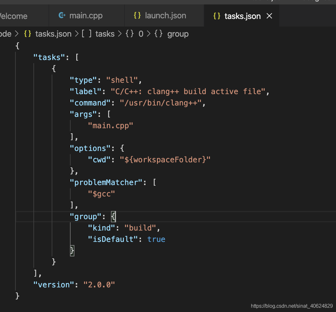Click the "main.cpp" argument string
This screenshot has width=336, height=312.
pyautogui.click(x=111, y=126)
